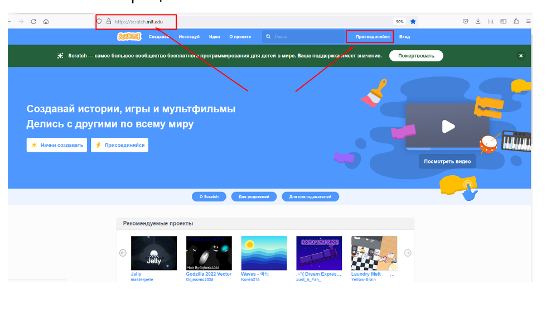
Task: Open the browser hamburger menu
Action: [528, 22]
